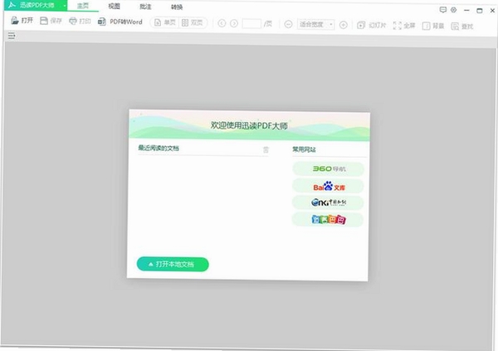
Task: Select 单页 single page view
Action: tap(165, 22)
